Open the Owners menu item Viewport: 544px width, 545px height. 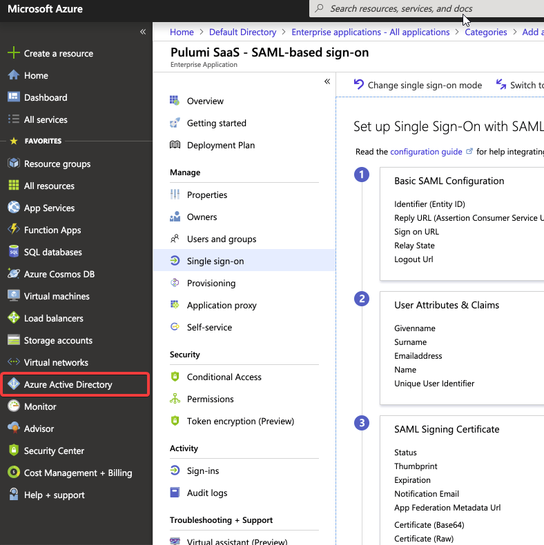pyautogui.click(x=244, y=217)
